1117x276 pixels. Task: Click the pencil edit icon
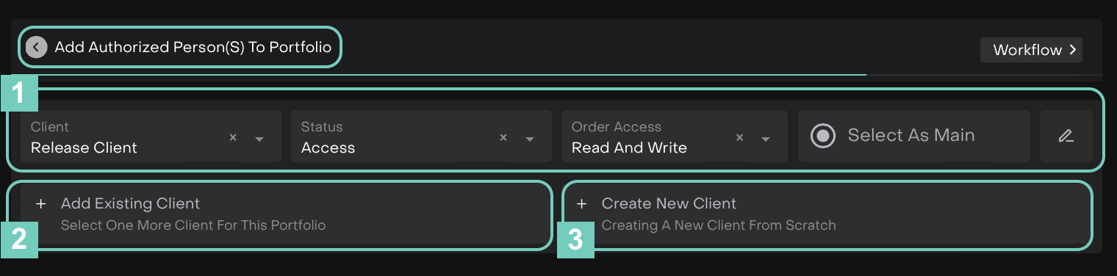[x=1066, y=136]
